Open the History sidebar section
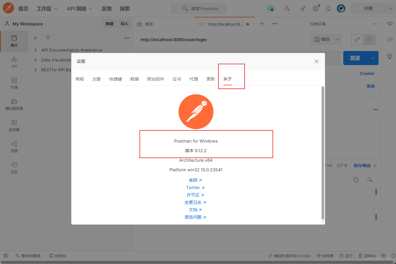Screen dimensions: 396x264 (14, 168)
